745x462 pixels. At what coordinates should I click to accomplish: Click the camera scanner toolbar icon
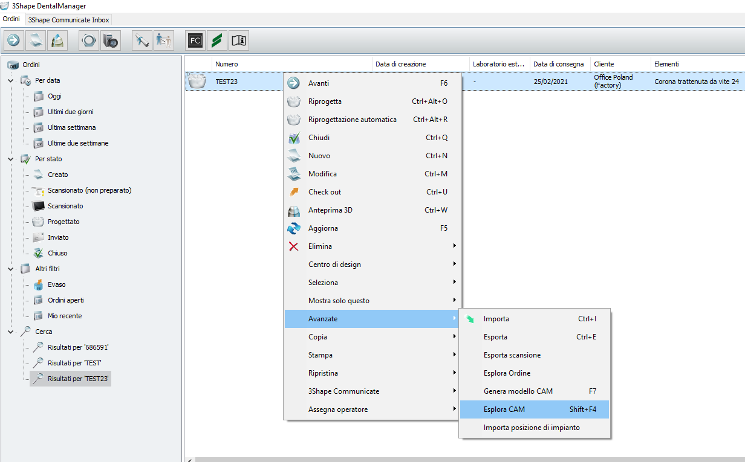[x=110, y=40]
